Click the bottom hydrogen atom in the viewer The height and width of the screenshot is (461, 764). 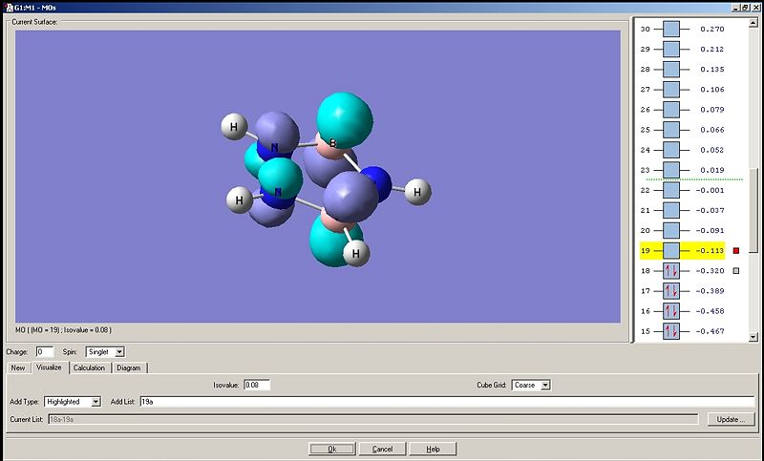coord(356,253)
